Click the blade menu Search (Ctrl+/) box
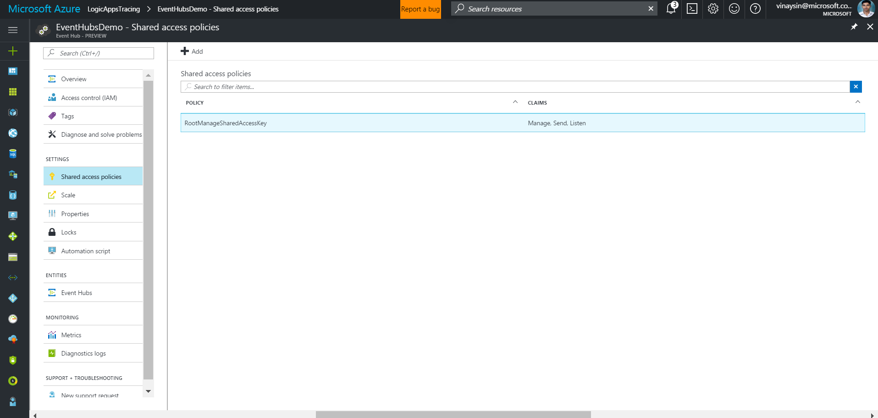The height and width of the screenshot is (418, 878). point(99,53)
